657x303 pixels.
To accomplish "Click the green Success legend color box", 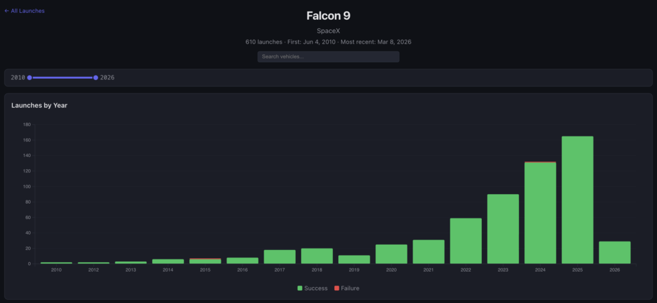I will coord(300,288).
